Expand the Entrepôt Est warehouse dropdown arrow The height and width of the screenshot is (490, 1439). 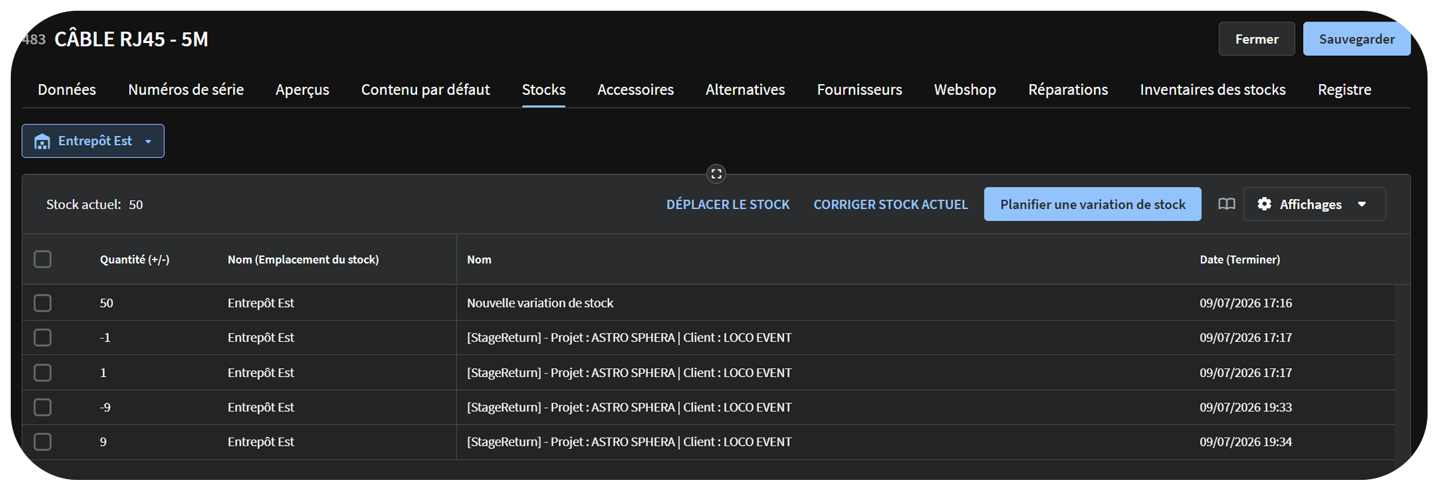148,142
